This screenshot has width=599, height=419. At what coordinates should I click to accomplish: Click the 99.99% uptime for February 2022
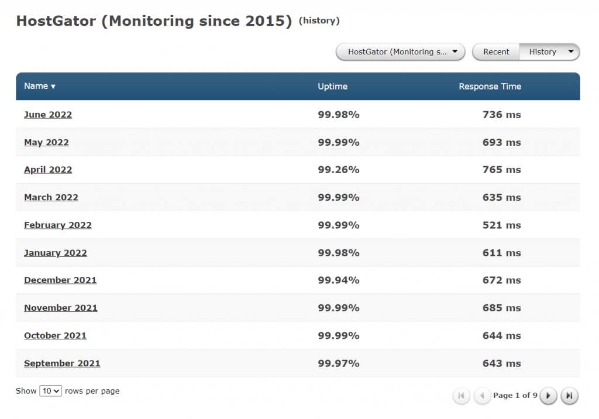339,225
